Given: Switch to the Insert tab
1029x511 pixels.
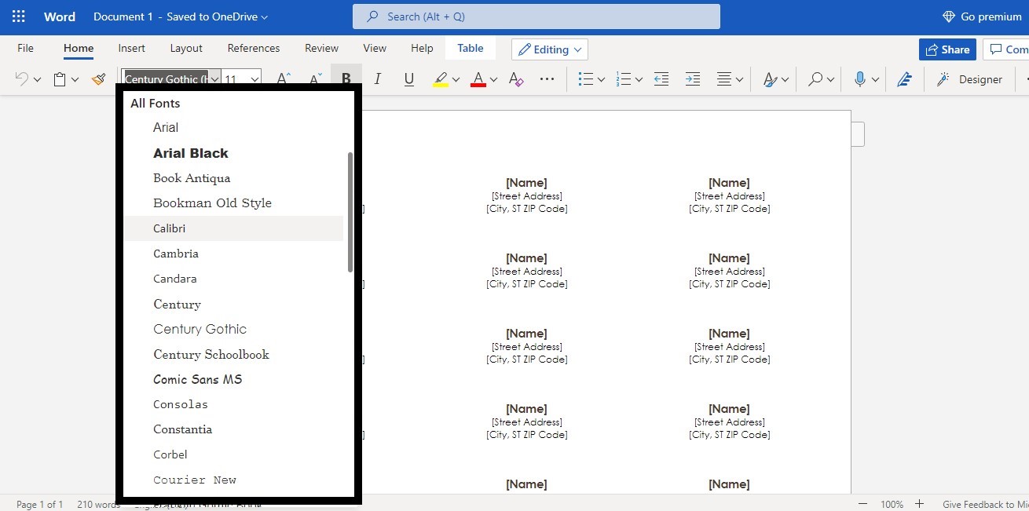Looking at the screenshot, I should [131, 48].
